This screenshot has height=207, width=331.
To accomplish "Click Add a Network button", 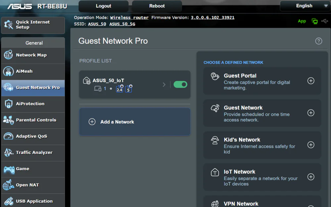I will 135,122.
